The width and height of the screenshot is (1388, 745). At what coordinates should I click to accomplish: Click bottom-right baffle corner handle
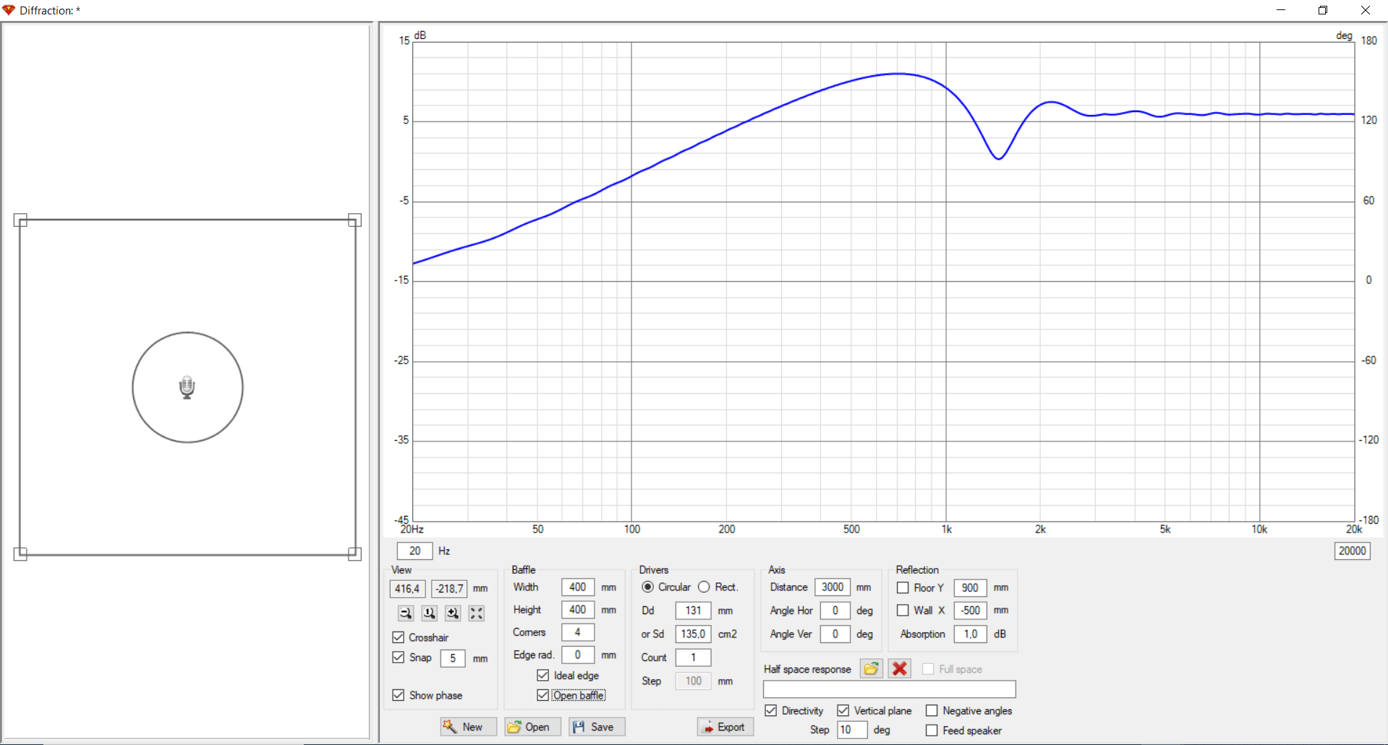(x=354, y=554)
